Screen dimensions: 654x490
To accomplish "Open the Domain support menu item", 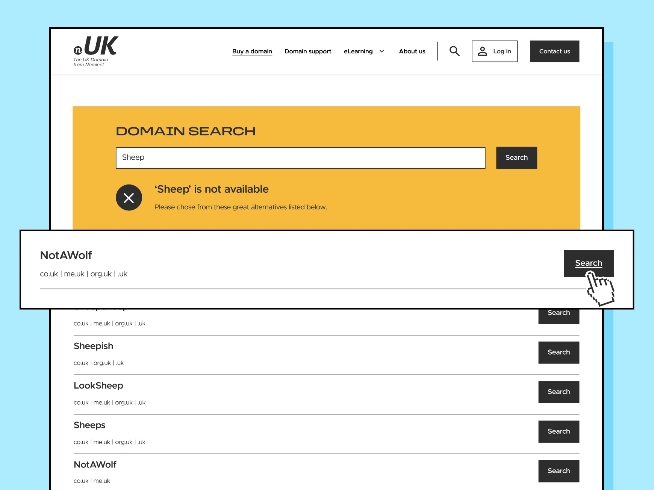I will [308, 51].
